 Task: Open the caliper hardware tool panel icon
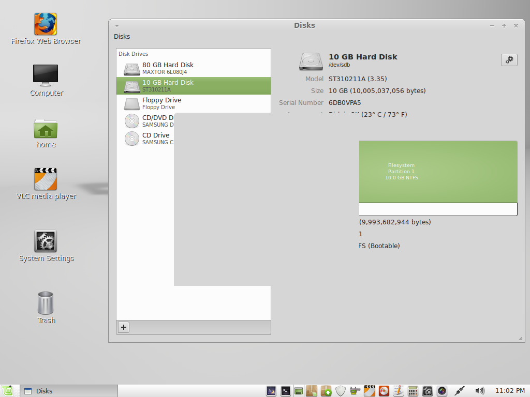tap(355, 391)
